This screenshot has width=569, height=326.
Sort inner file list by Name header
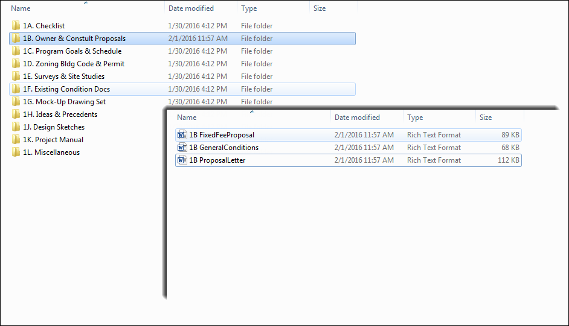click(x=187, y=118)
